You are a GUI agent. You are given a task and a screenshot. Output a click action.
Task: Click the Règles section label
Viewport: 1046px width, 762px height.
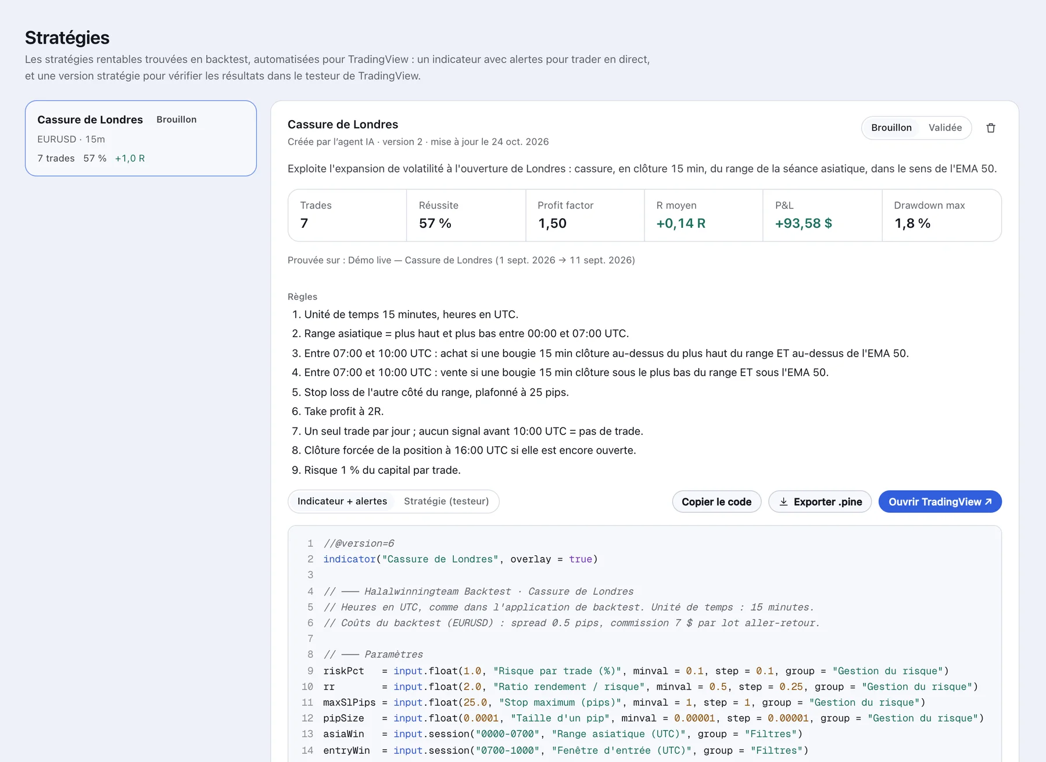[302, 297]
